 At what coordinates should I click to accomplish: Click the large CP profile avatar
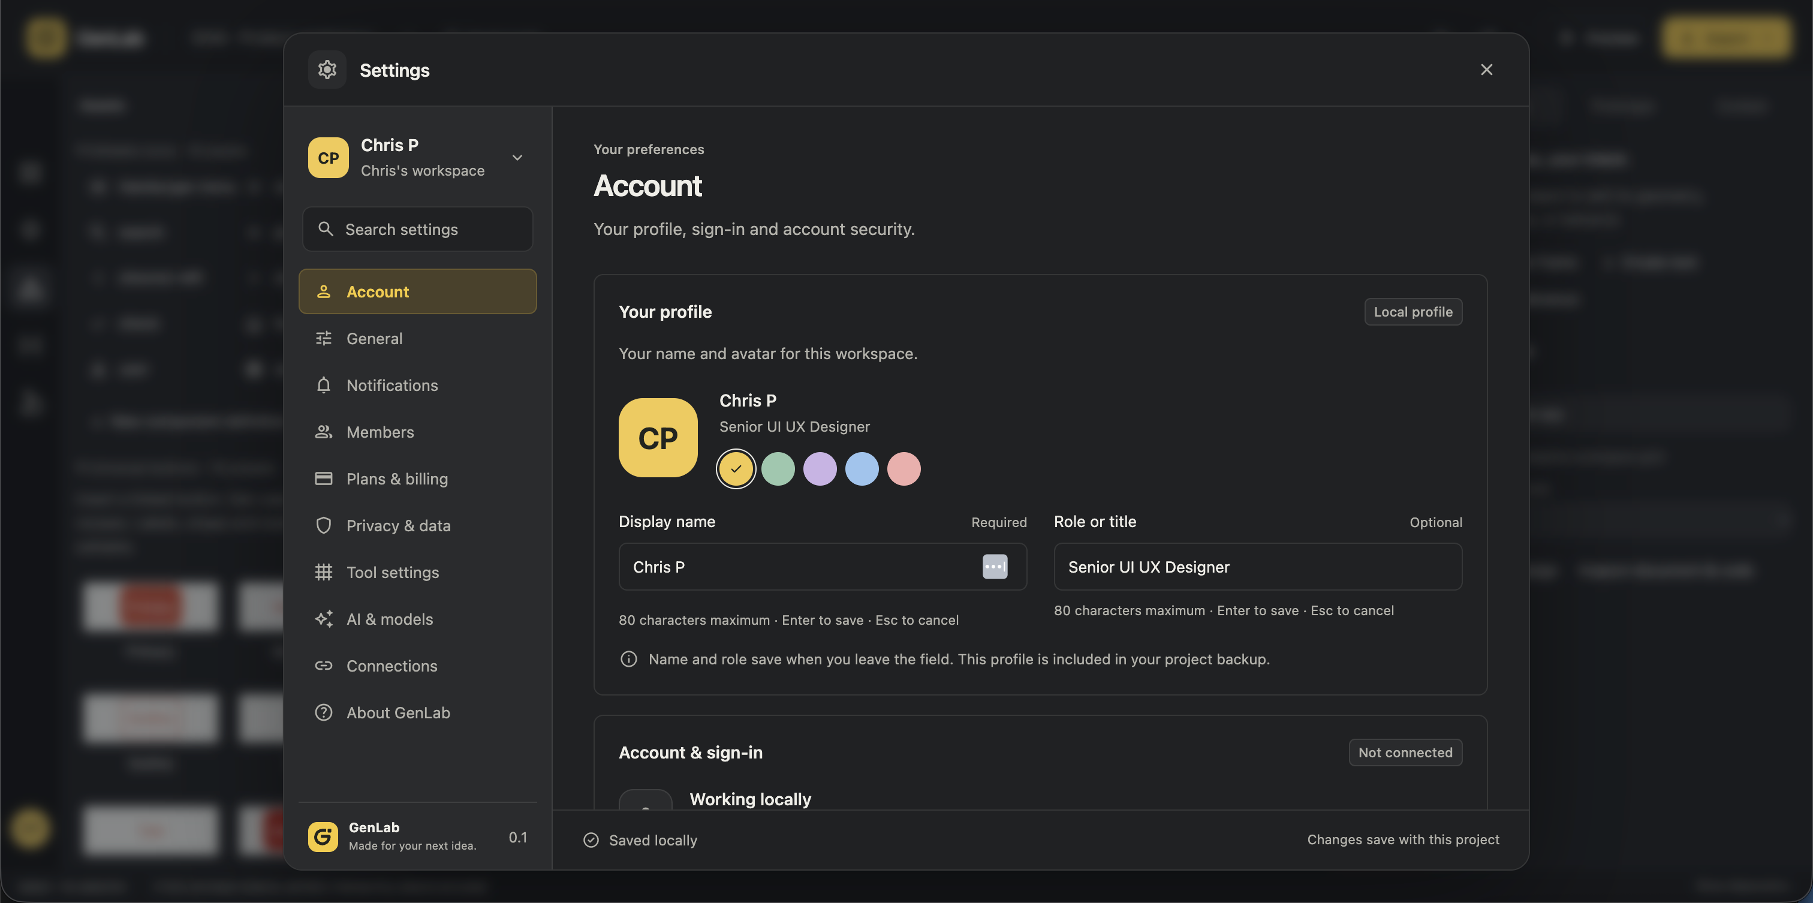(658, 438)
